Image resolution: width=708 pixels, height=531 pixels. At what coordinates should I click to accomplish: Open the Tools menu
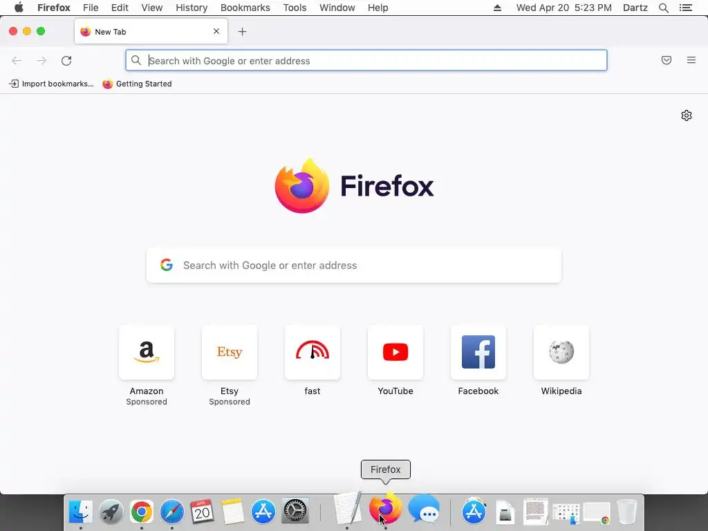pos(295,8)
